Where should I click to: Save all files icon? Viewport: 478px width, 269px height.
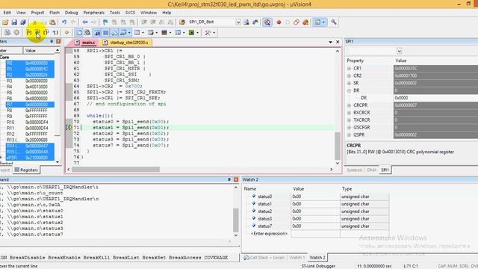[23, 22]
